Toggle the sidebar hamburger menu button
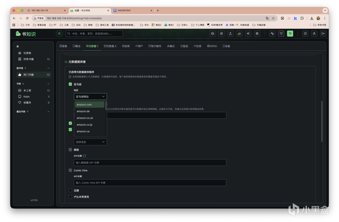The image size is (339, 222). coord(59,34)
